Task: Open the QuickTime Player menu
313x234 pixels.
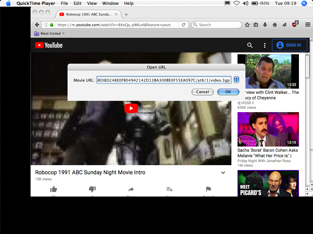Action: [x=36, y=3]
